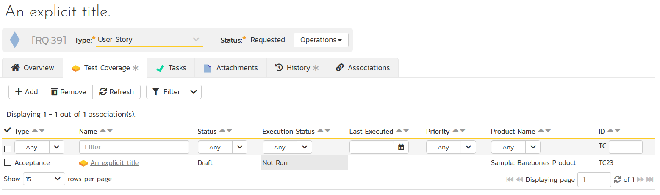
Task: Click the calendar icon in Last Executed filter
Action: 401,147
